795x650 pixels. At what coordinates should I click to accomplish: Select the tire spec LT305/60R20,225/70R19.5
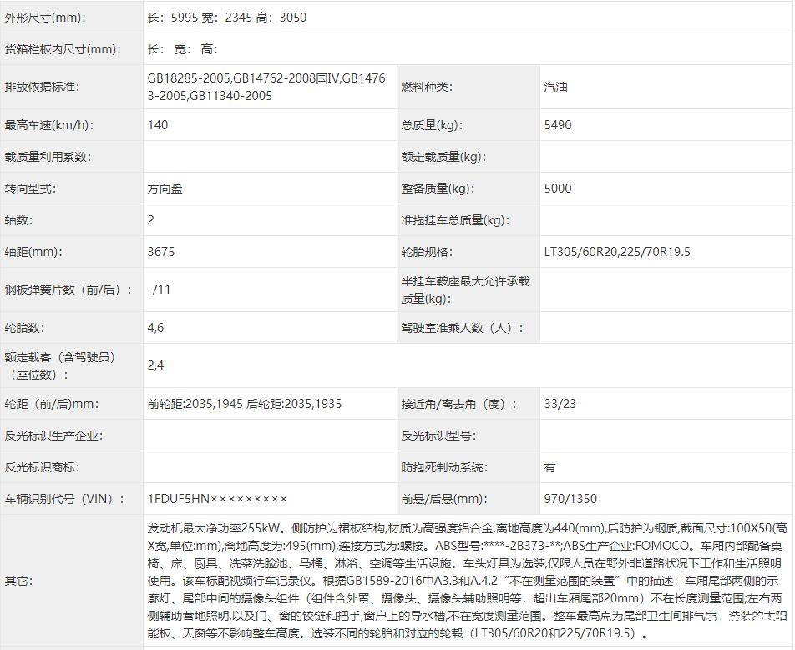pyautogui.click(x=610, y=251)
